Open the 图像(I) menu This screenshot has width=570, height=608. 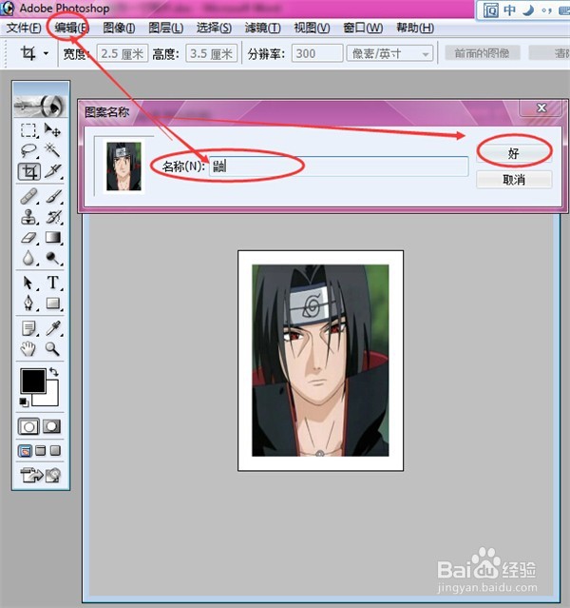pyautogui.click(x=120, y=28)
